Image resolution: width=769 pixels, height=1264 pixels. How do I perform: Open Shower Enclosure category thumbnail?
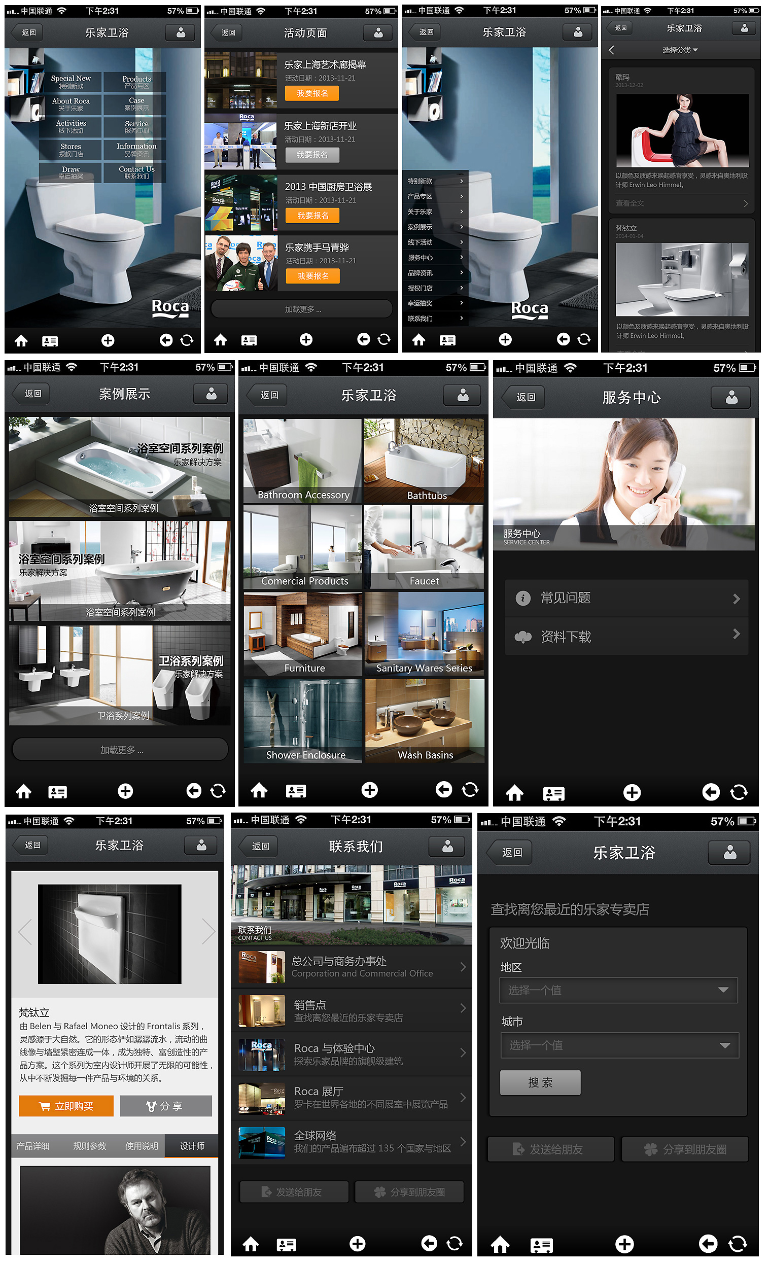[303, 722]
